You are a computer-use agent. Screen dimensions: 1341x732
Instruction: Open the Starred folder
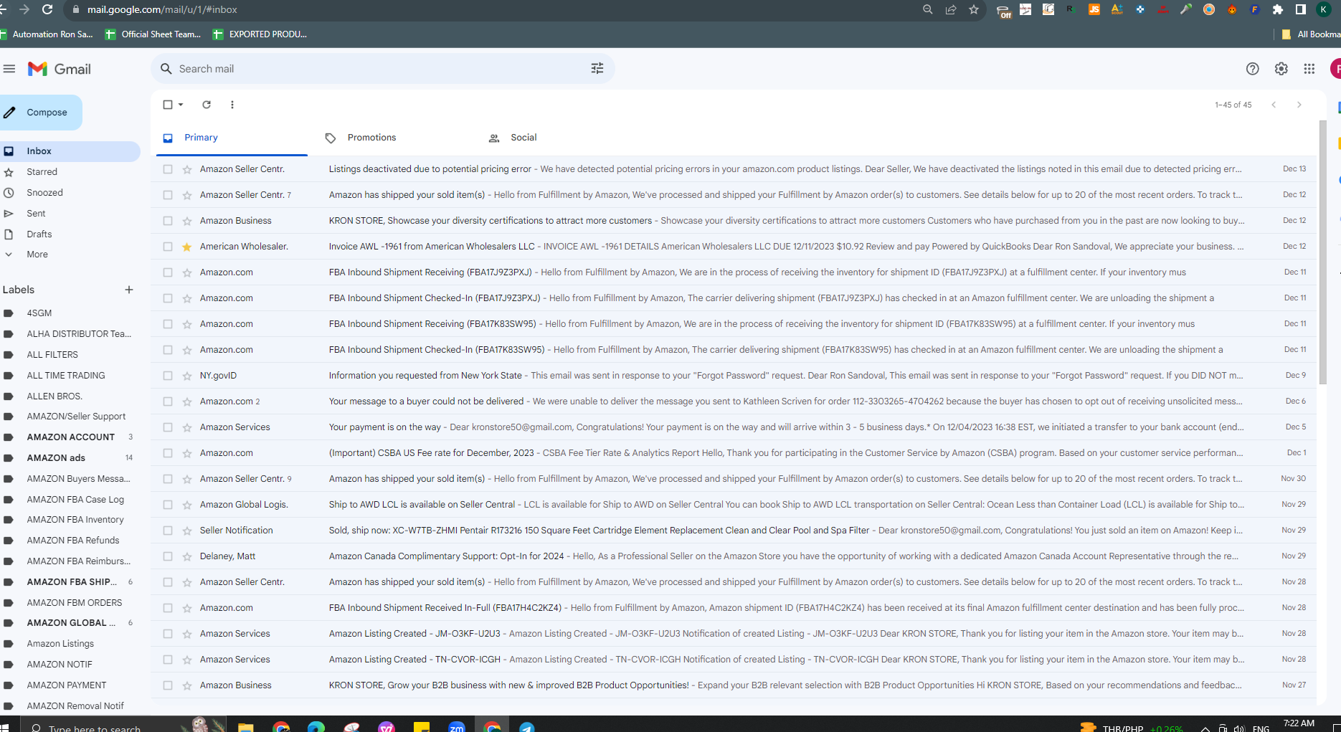[x=42, y=172]
